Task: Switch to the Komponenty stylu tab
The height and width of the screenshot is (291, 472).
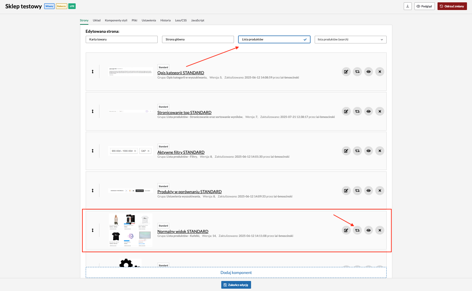Action: (x=116, y=20)
